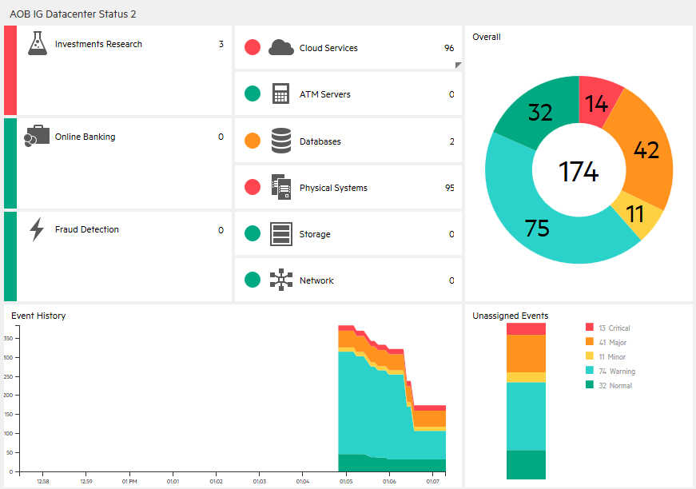Screen dimensions: 696x489
Task: Click the Storage rack icon
Action: point(281,234)
